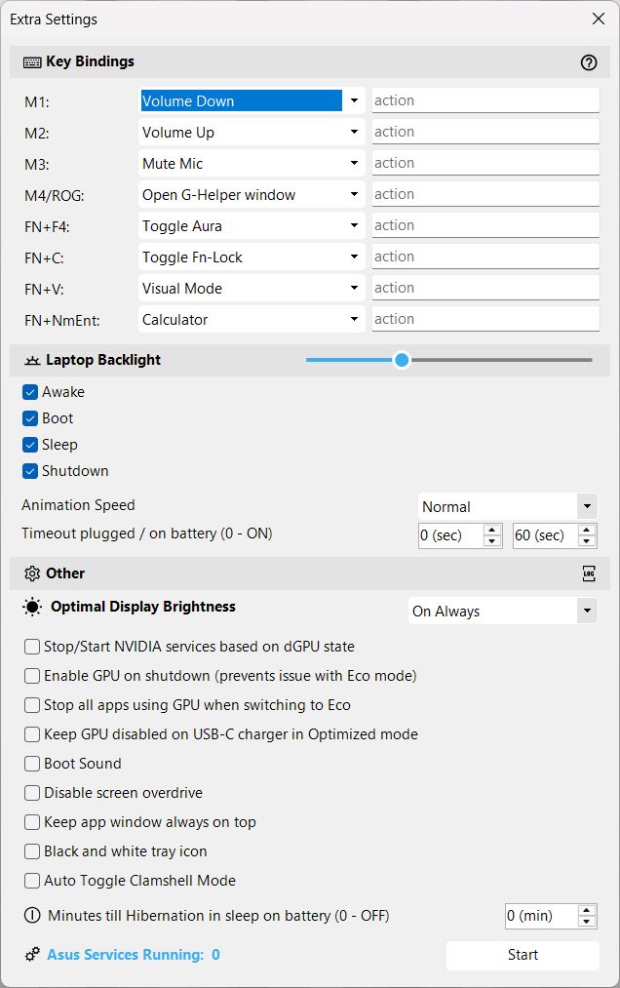
Task: Click the keyboard icon beside Key Bindings
Action: click(32, 62)
